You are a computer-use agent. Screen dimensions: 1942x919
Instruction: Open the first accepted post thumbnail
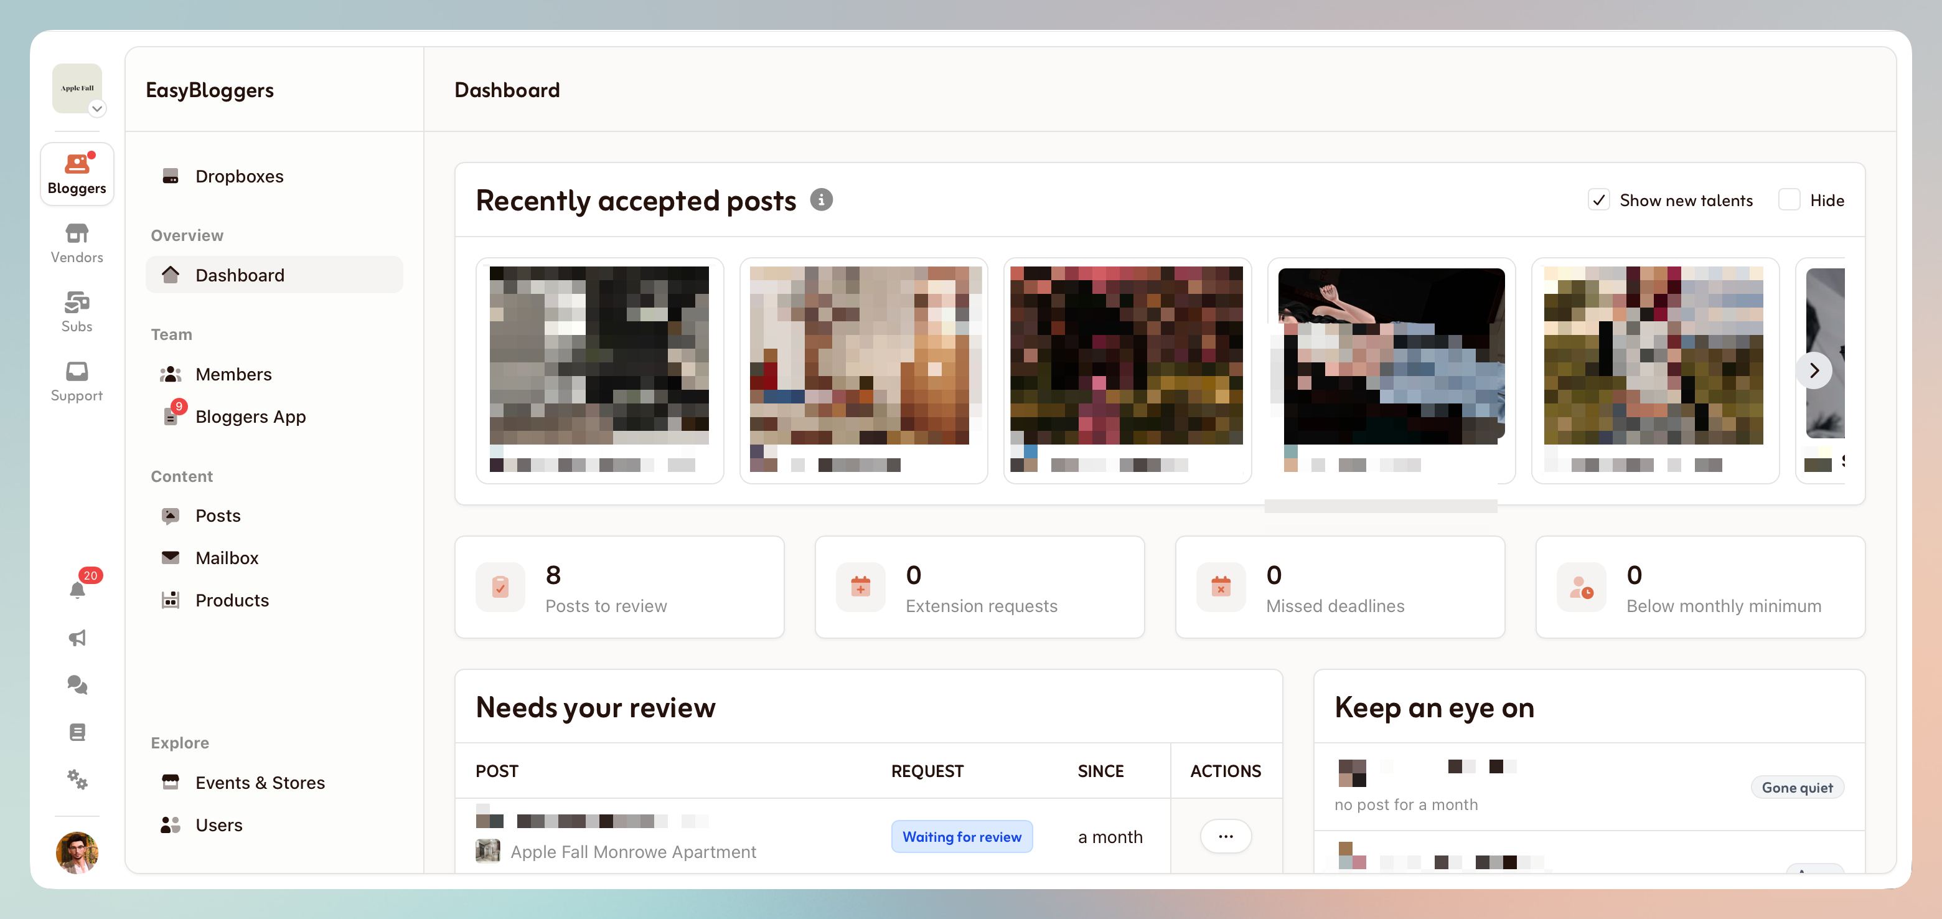coord(599,355)
